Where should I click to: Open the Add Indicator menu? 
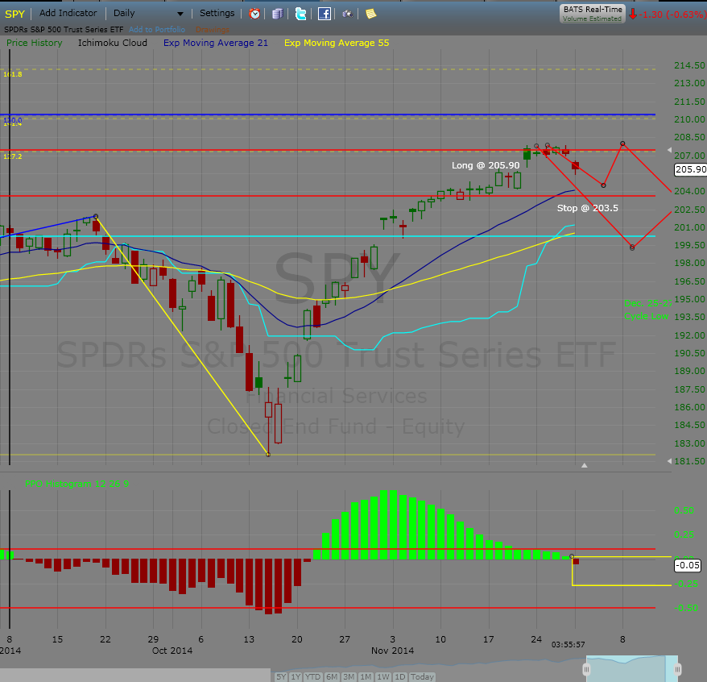point(68,13)
